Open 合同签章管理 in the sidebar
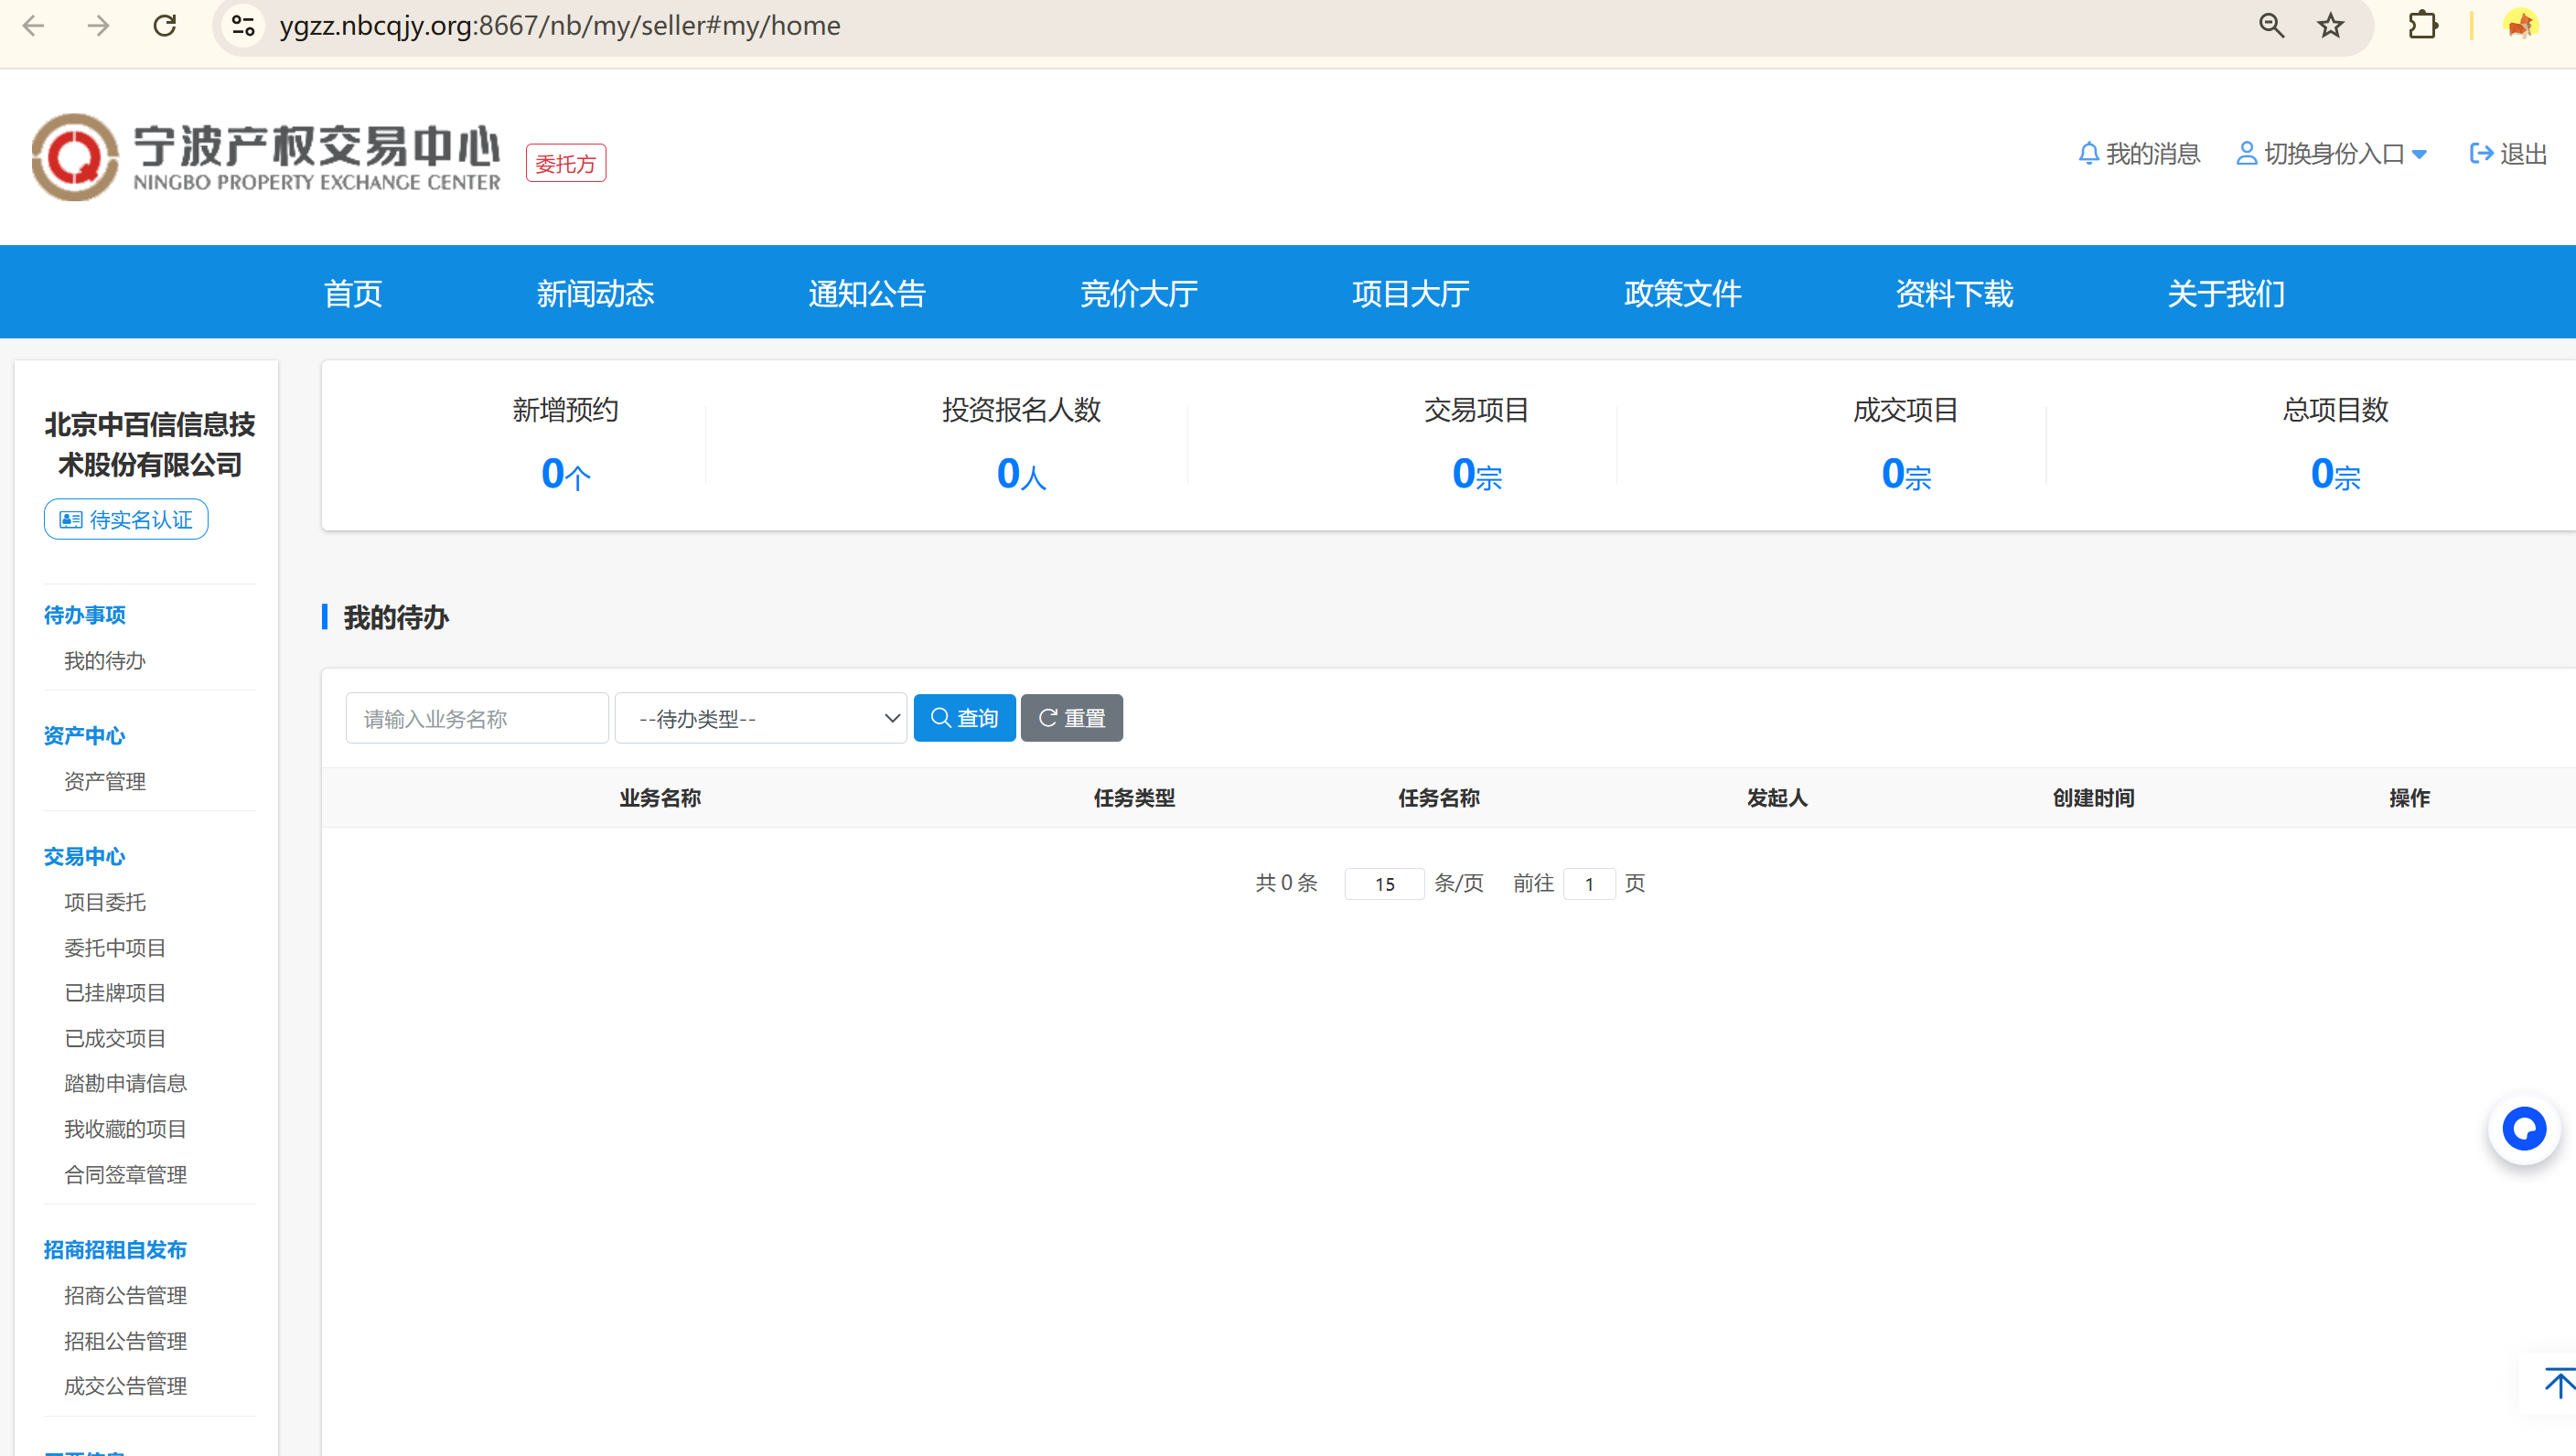Screen dimensions: 2576x1456 coord(125,1175)
